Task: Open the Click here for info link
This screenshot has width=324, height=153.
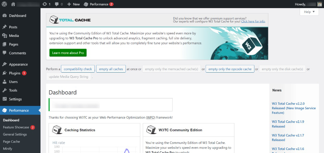Action: [253, 21]
